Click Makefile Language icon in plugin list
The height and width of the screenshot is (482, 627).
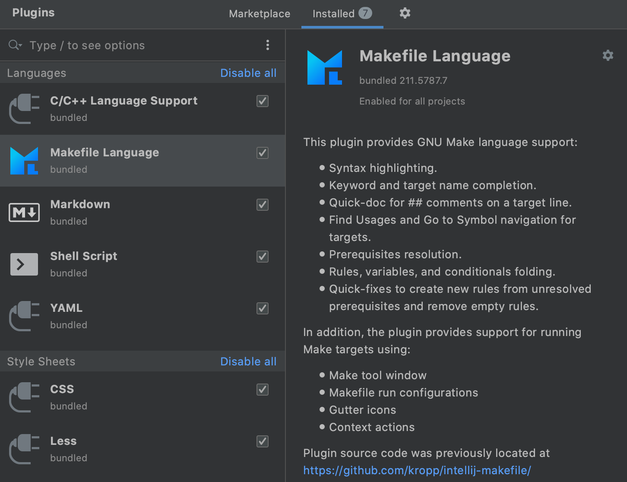tap(24, 161)
